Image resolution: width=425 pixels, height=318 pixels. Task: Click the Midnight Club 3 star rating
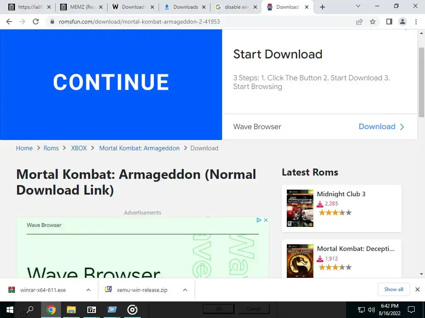[335, 212]
